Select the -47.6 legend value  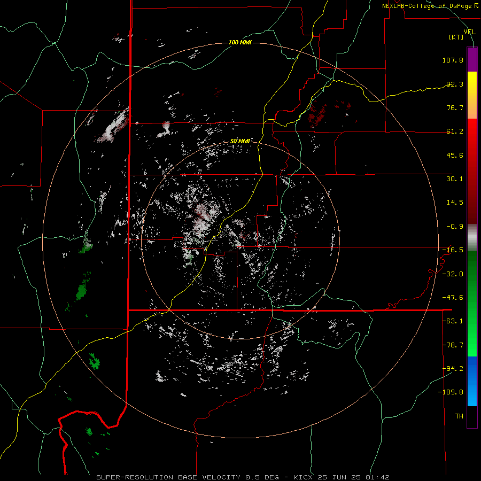pos(453,298)
